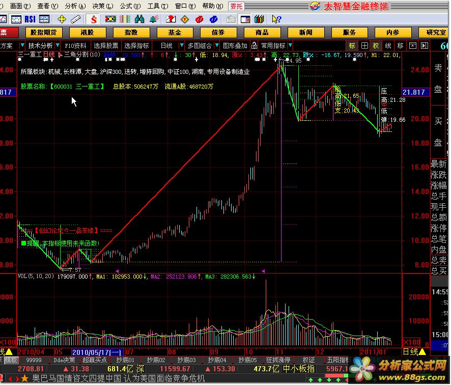Click the 内参 category button
This screenshot has height=385, width=451.
click(x=393, y=33)
